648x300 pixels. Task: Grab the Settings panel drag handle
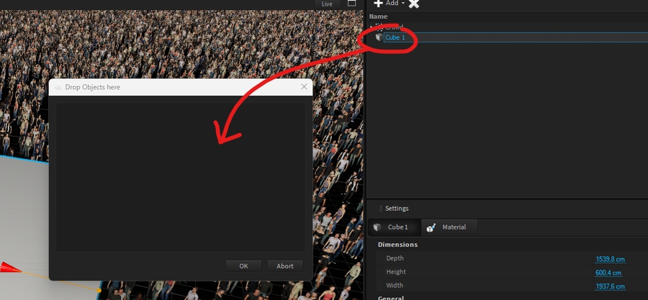381,209
